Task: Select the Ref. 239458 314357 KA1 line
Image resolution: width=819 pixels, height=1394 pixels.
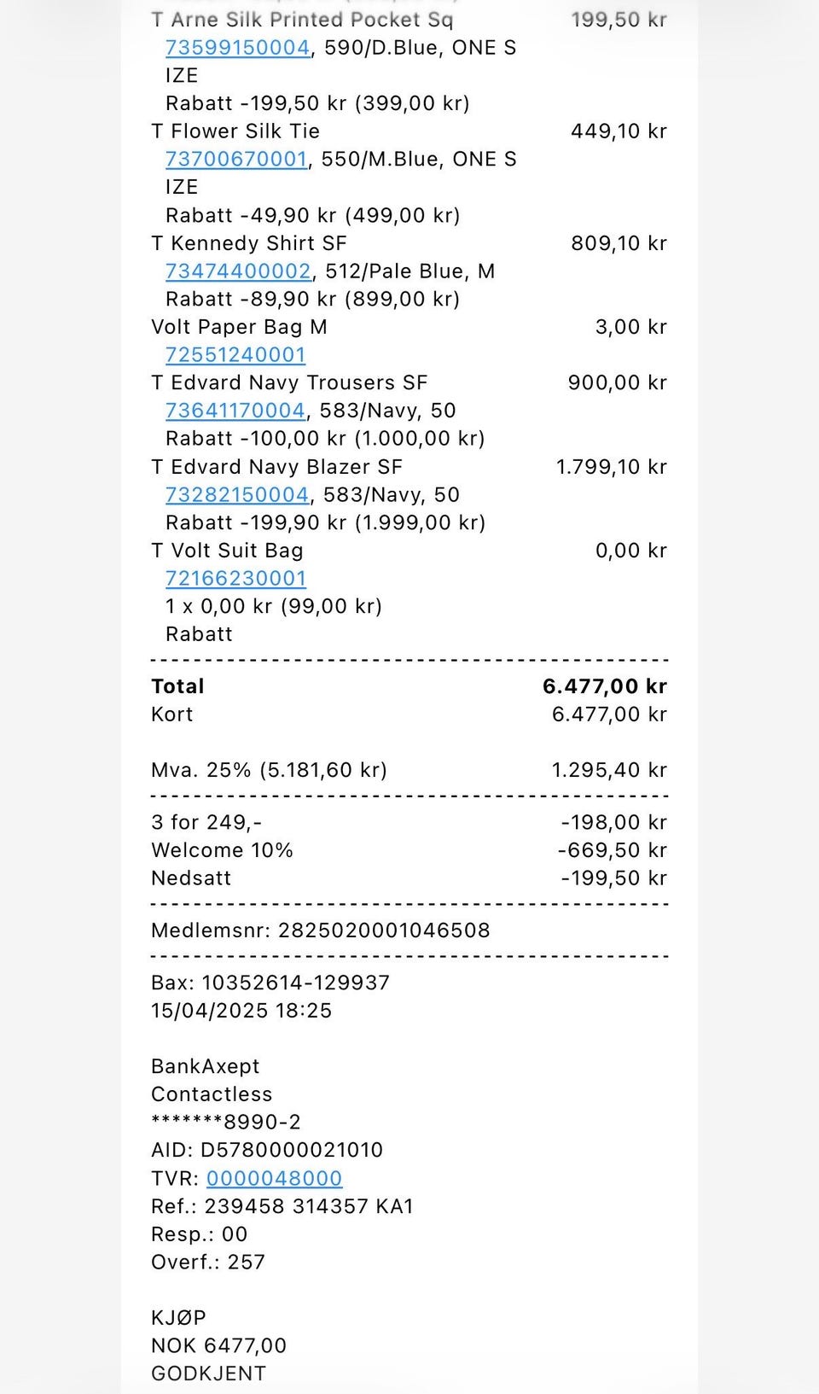Action: pos(282,1206)
